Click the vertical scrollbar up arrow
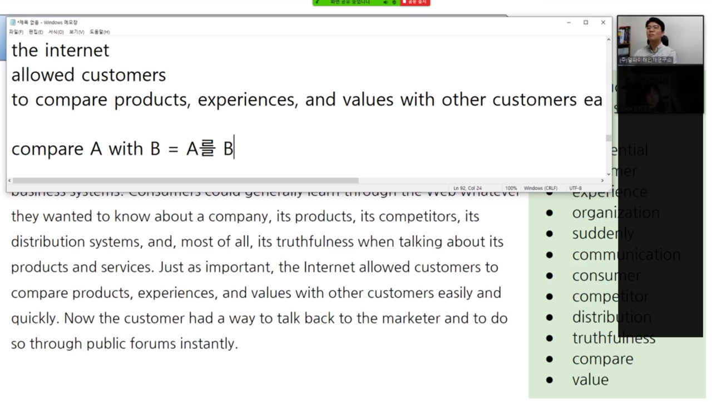712x402 pixels. [609, 39]
